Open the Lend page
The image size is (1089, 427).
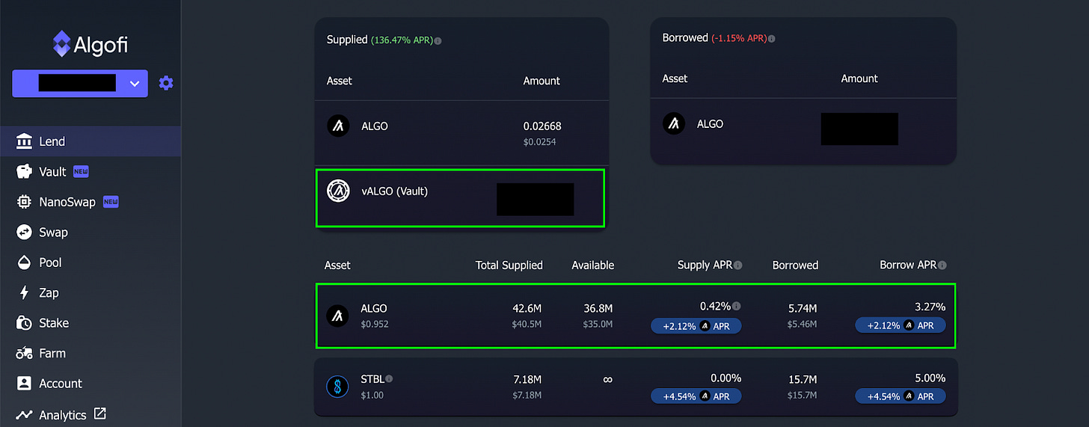point(91,141)
